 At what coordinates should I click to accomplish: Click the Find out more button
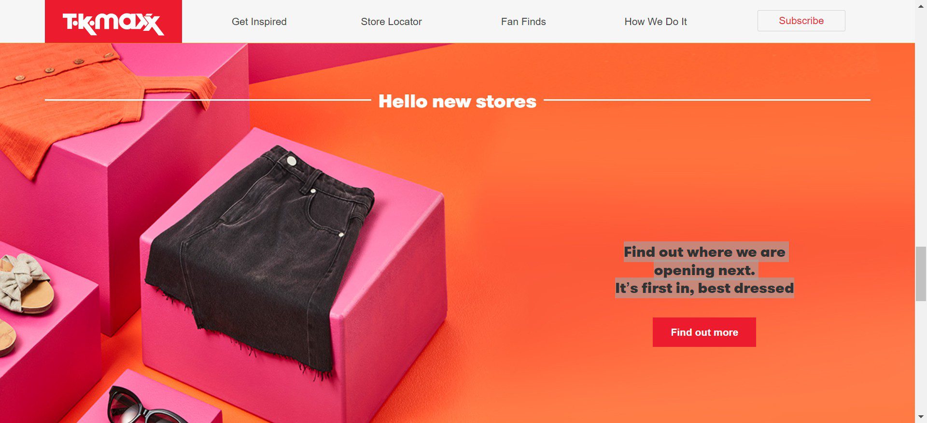click(704, 332)
